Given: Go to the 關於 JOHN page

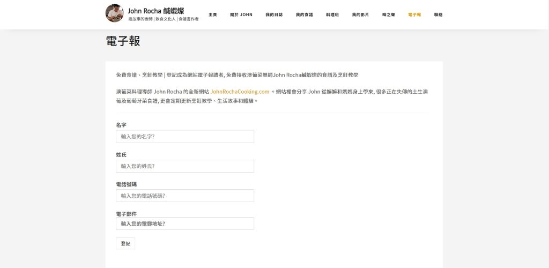Looking at the screenshot, I should (241, 14).
